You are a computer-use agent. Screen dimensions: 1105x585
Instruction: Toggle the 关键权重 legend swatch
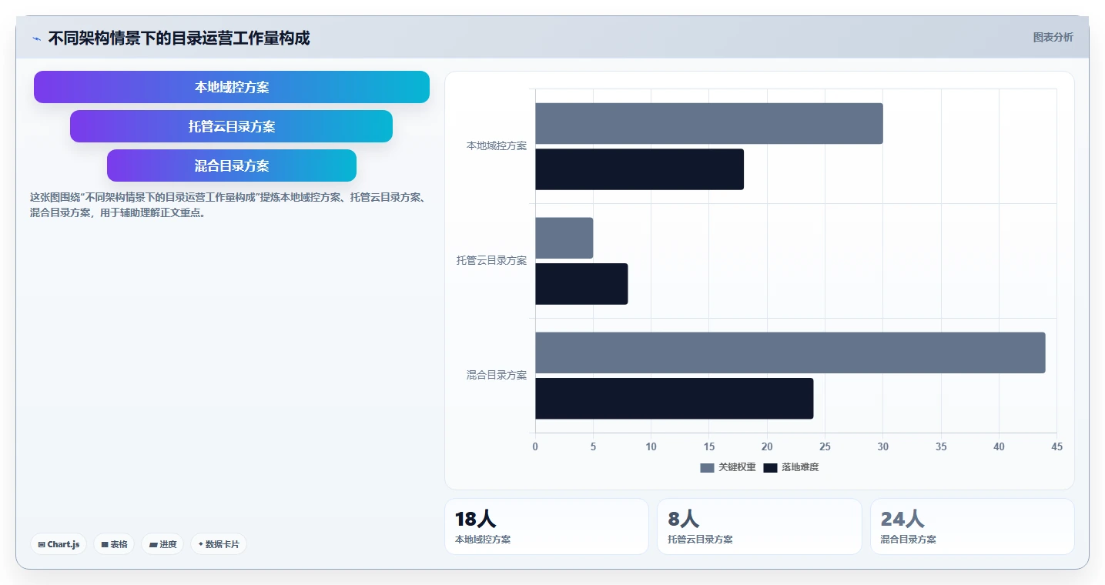[707, 467]
